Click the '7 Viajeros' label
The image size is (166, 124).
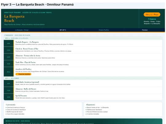(152, 19)
